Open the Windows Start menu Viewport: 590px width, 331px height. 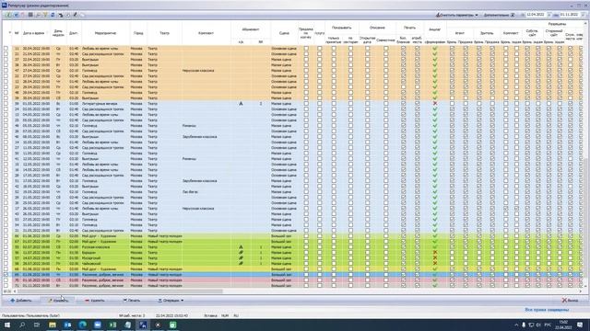[7, 325]
